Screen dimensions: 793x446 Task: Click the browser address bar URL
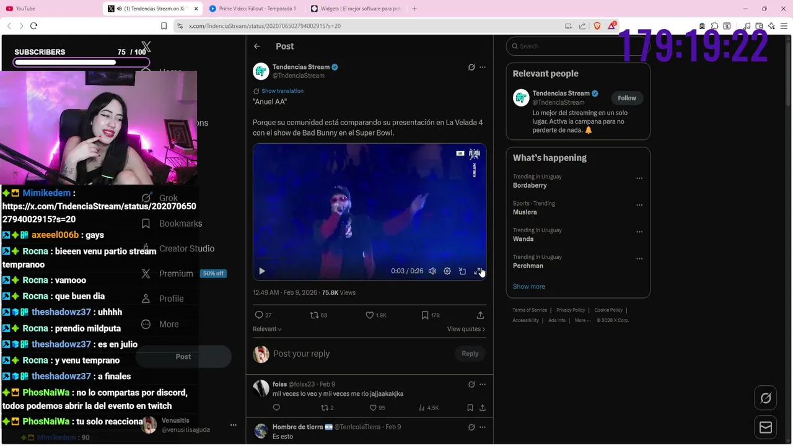point(265,26)
